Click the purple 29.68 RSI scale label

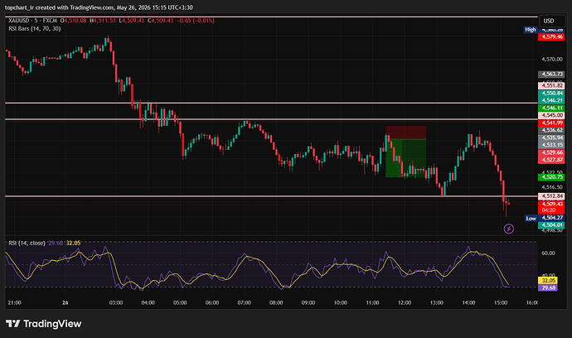tap(548, 287)
